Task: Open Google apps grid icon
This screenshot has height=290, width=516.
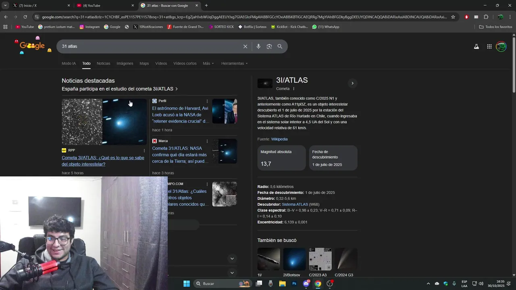Action: [489, 46]
